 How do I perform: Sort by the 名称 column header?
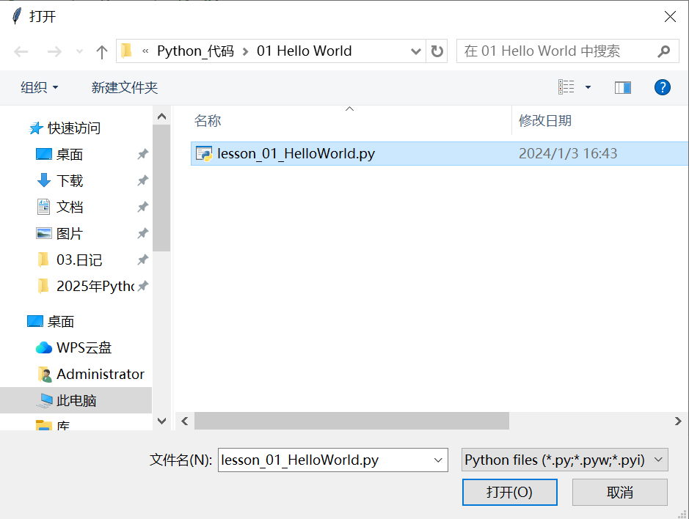click(208, 120)
